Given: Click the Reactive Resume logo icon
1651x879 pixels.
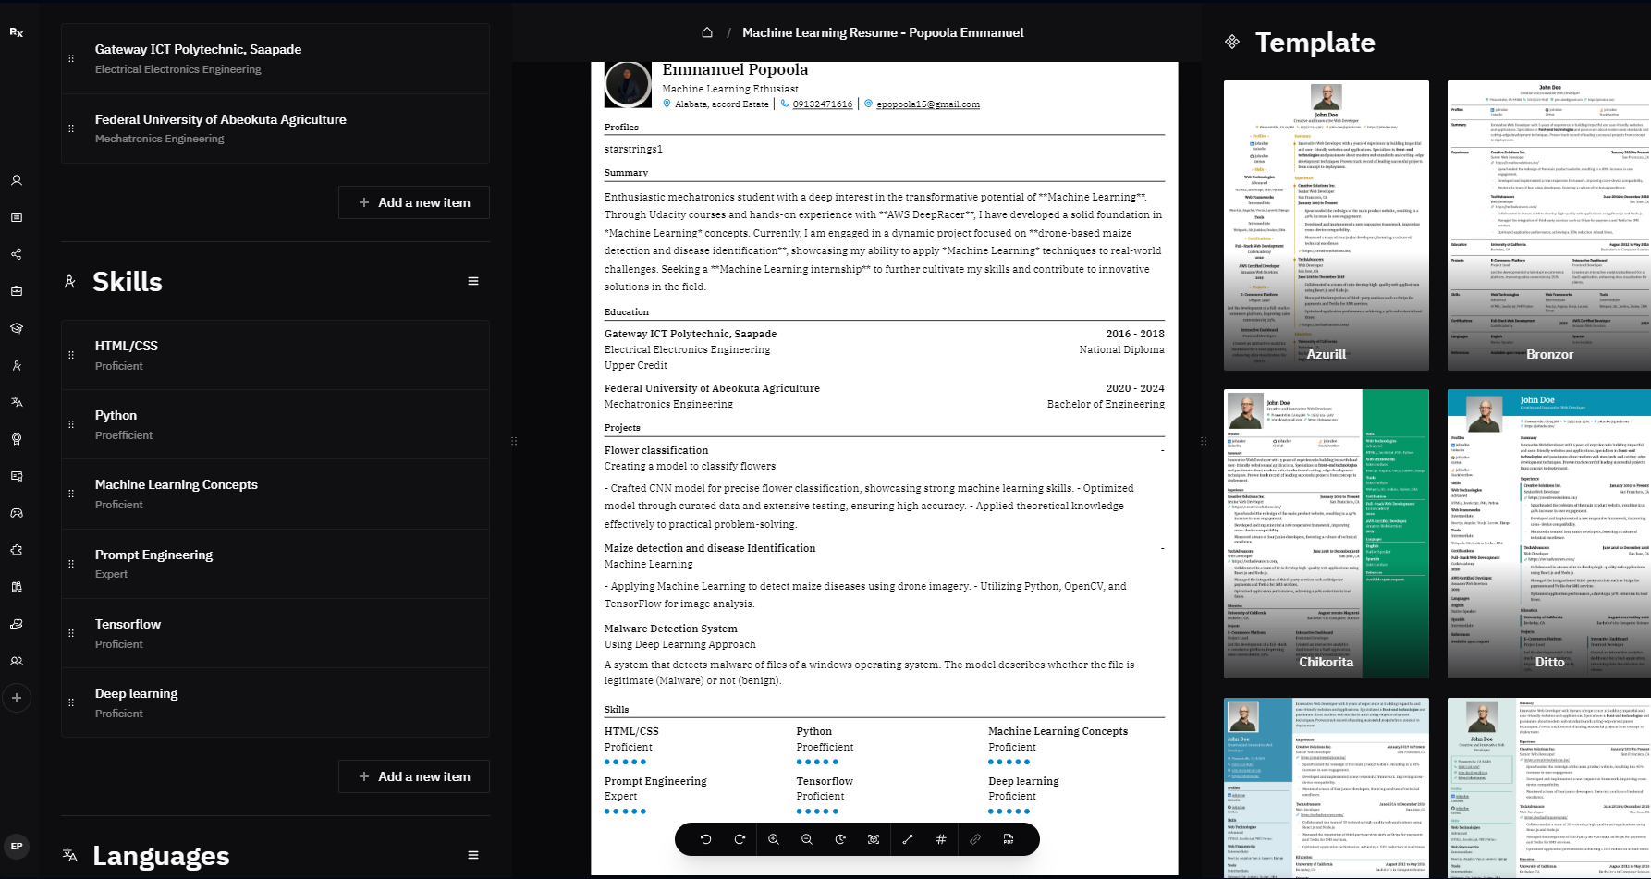Looking at the screenshot, I should tap(17, 32).
